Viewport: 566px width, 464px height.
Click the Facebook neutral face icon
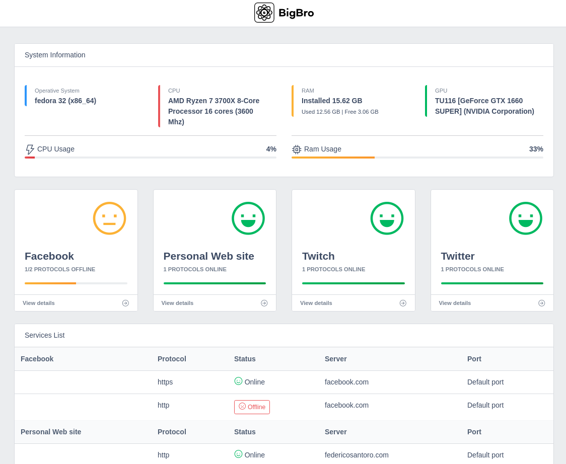coord(109,218)
